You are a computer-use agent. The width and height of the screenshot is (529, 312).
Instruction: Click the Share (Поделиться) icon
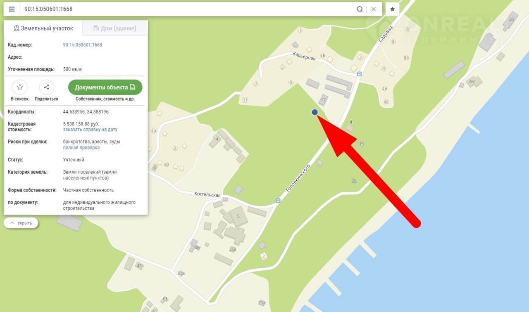(46, 87)
